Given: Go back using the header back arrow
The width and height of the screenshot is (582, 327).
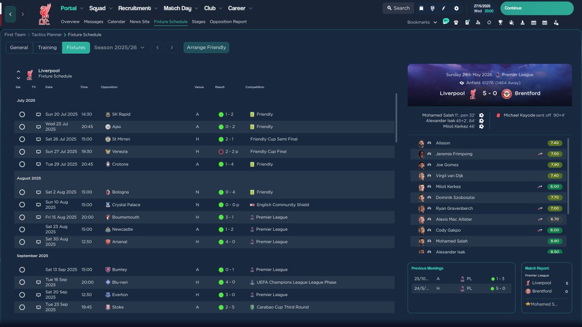Looking at the screenshot, I should (x=10, y=14).
